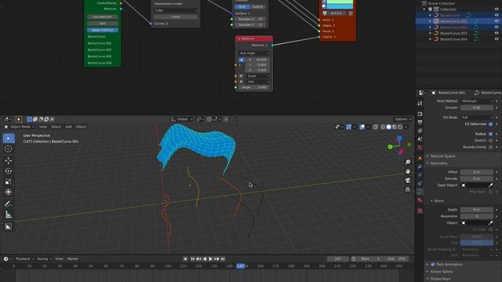Open the View Layer properties tab icon

coord(420,131)
